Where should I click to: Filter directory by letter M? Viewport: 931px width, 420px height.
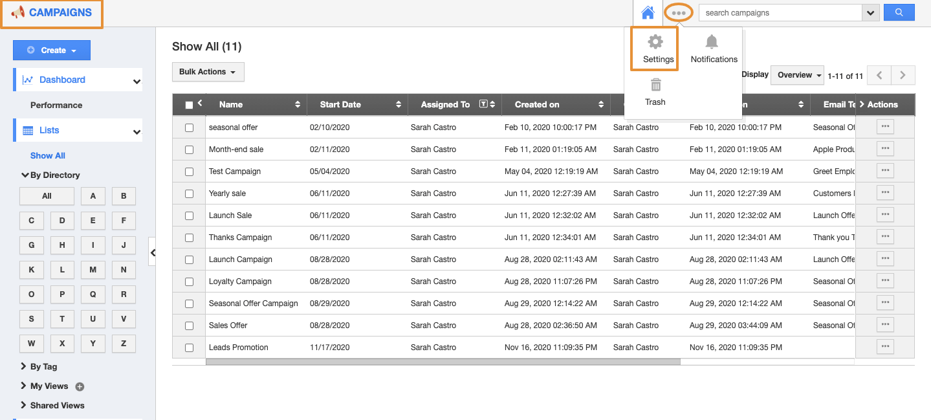tap(93, 270)
